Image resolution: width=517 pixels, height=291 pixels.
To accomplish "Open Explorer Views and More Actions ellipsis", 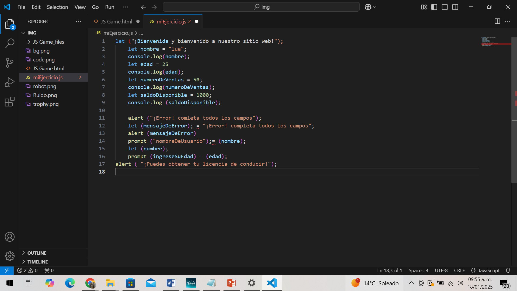I will pyautogui.click(x=78, y=21).
